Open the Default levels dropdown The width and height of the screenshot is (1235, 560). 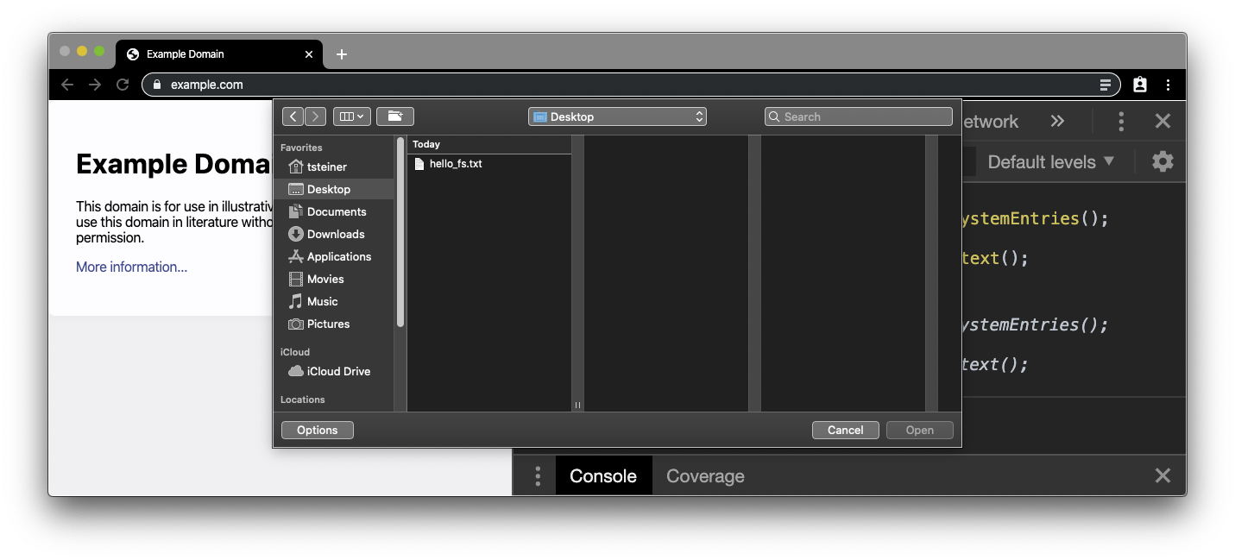1050,162
